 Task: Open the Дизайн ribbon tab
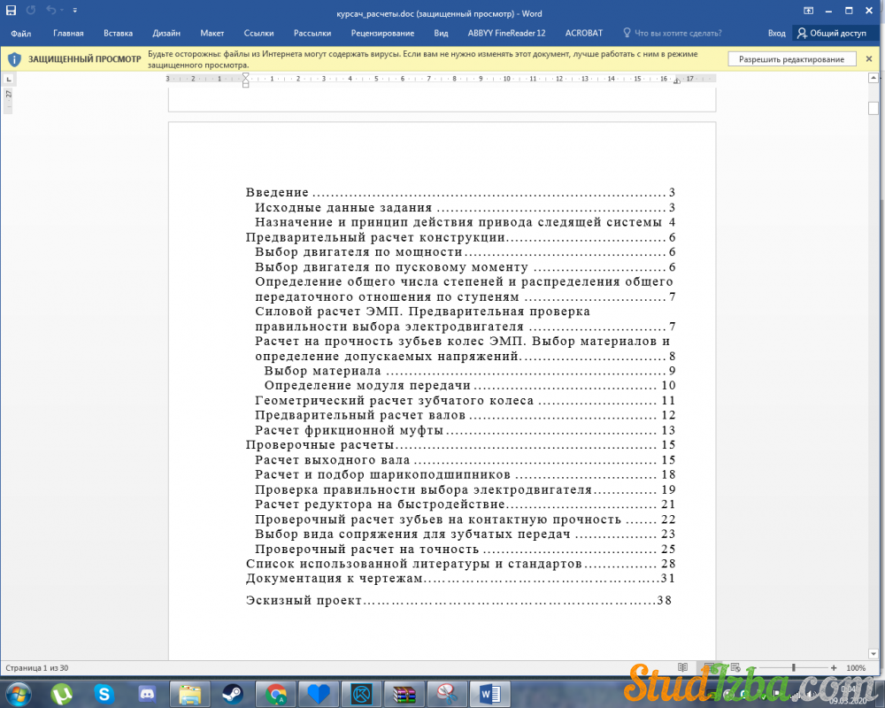(166, 34)
